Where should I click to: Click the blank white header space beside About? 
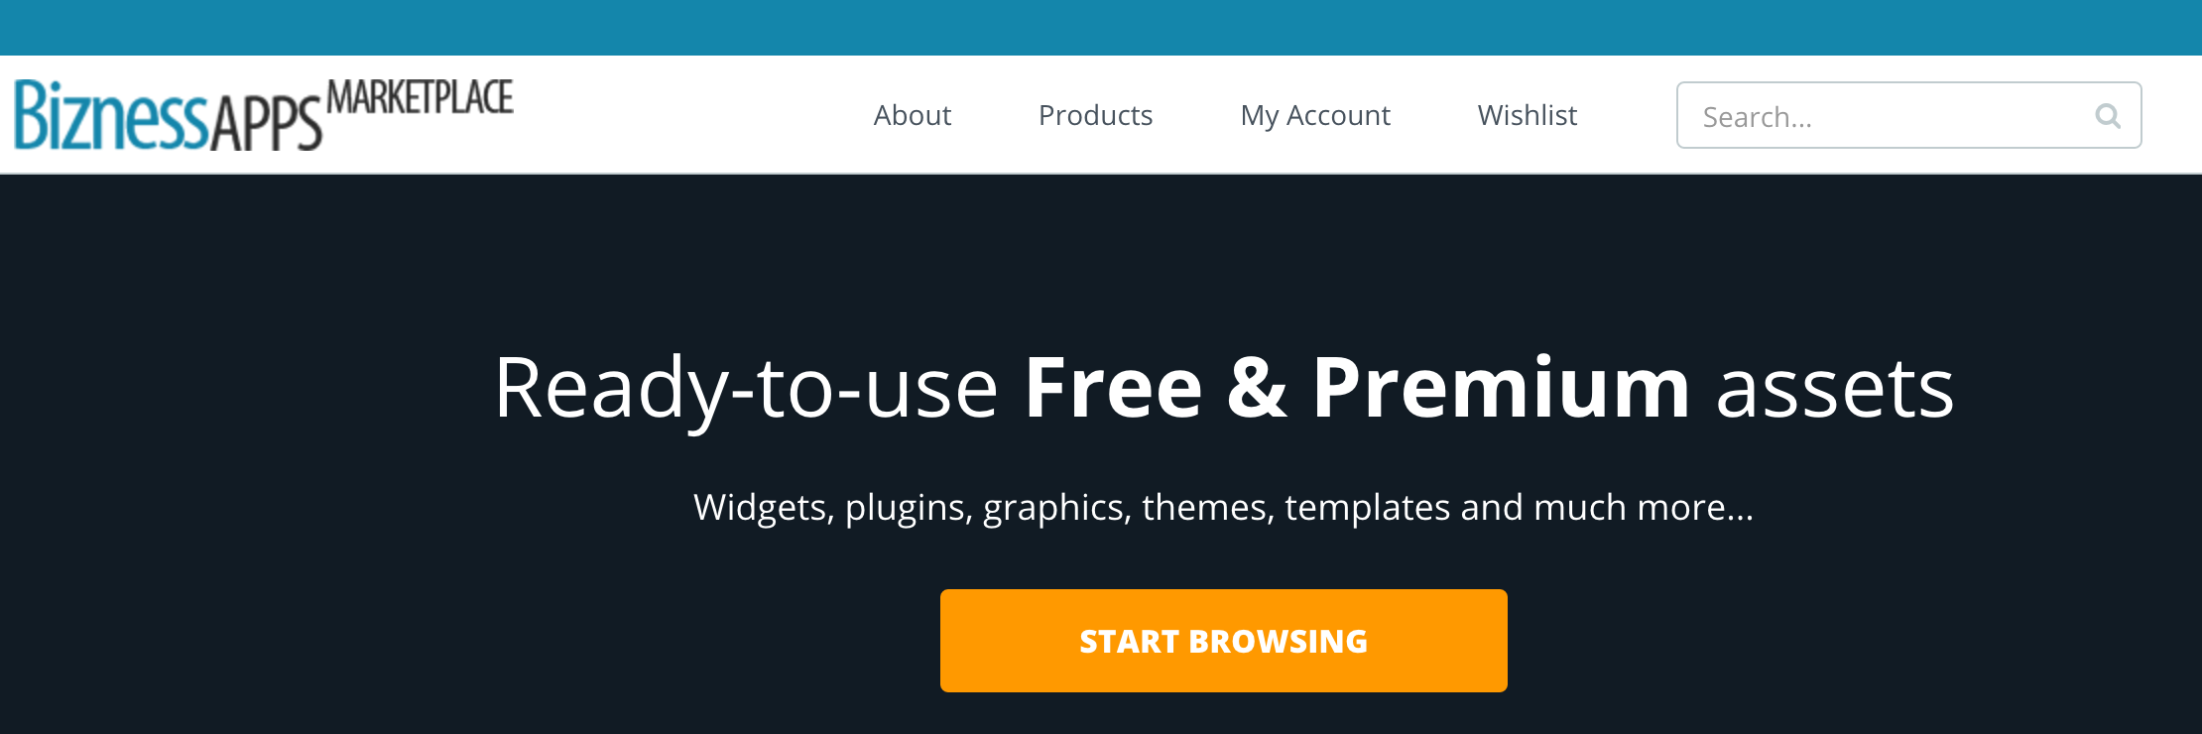tap(694, 115)
